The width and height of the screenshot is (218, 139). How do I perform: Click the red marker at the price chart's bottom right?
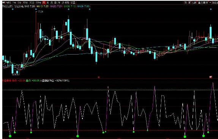(x=211, y=77)
